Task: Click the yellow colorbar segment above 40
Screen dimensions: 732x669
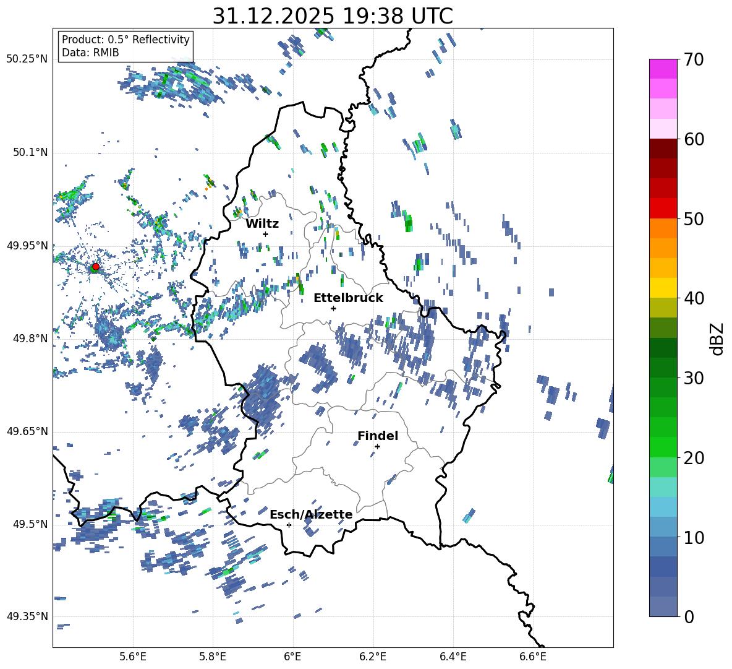Action: pos(663,288)
